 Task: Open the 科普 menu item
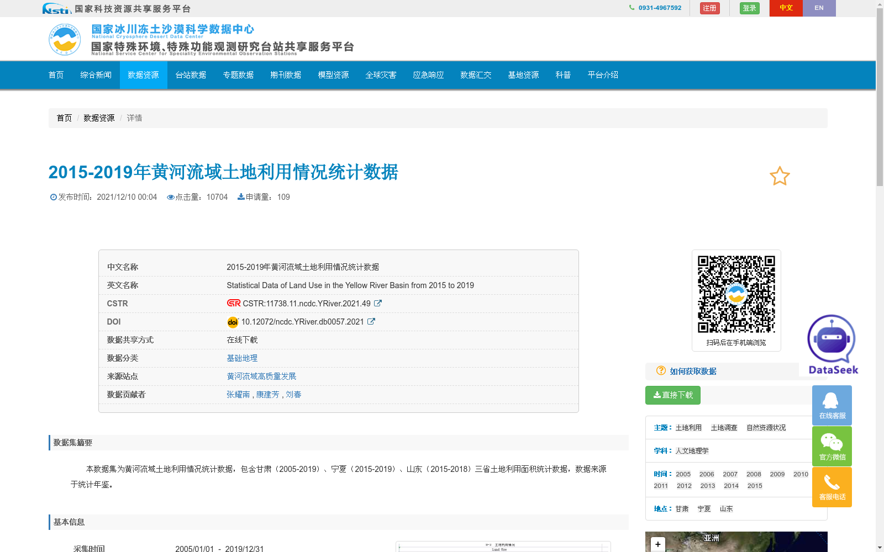pos(564,75)
